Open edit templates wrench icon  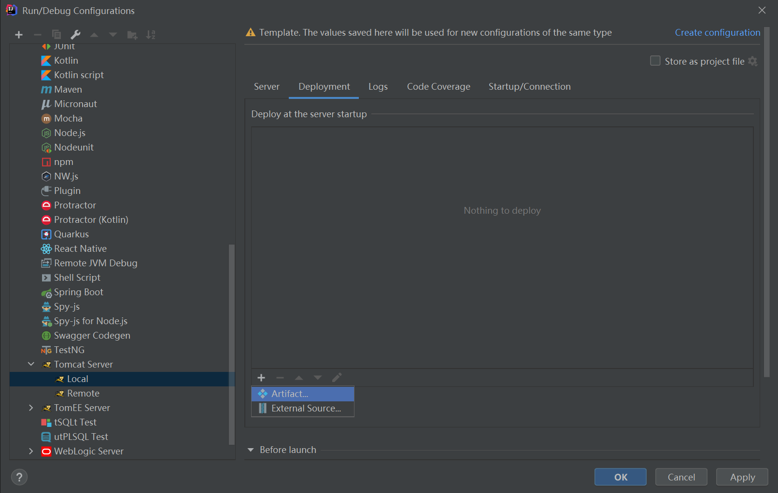[x=75, y=35]
